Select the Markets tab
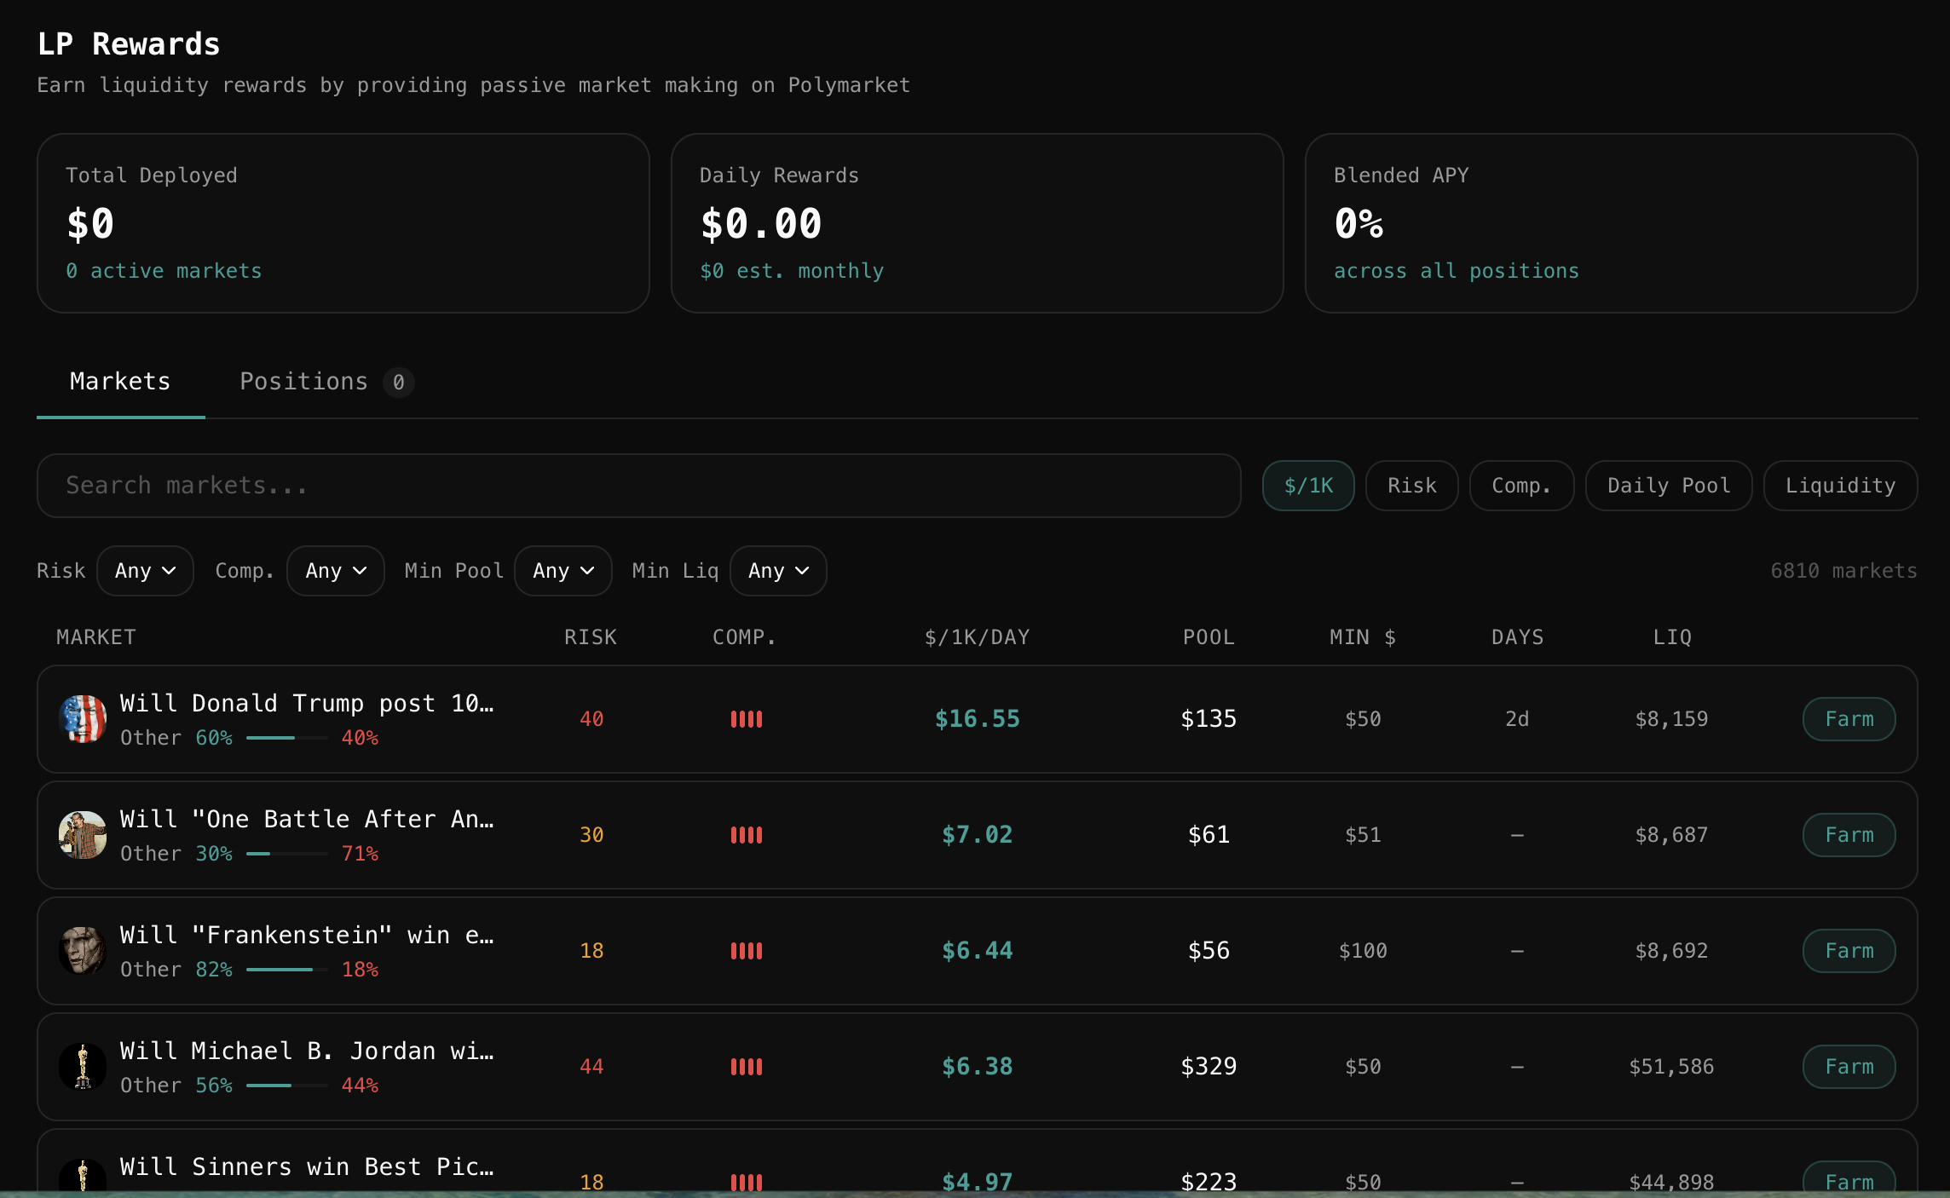This screenshot has width=1950, height=1198. pos(120,382)
